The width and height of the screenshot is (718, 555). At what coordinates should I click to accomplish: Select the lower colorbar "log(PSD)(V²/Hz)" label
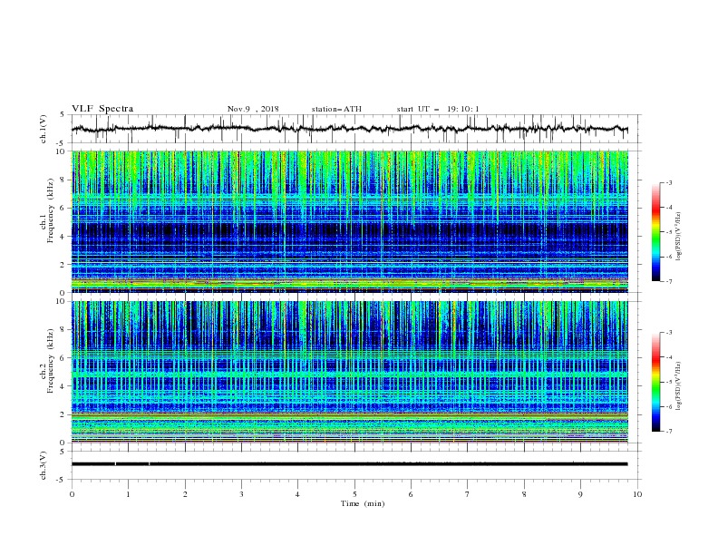679,386
